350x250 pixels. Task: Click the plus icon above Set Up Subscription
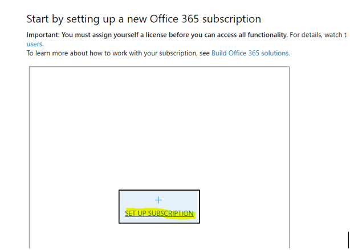[158, 200]
